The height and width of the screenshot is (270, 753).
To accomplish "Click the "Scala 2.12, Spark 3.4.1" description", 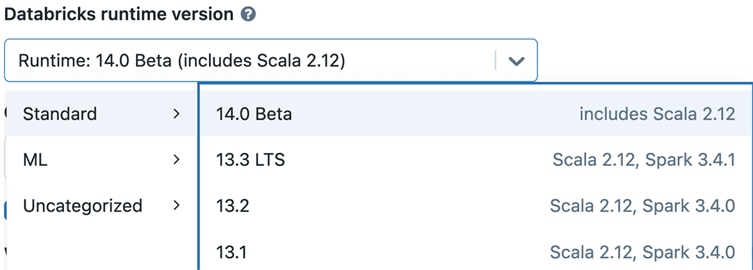I will pos(643,159).
